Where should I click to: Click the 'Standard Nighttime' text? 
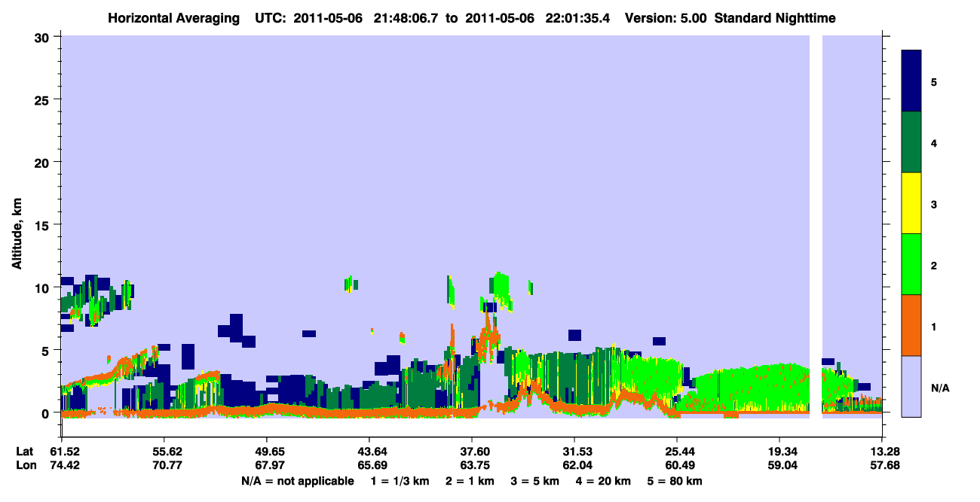775,17
